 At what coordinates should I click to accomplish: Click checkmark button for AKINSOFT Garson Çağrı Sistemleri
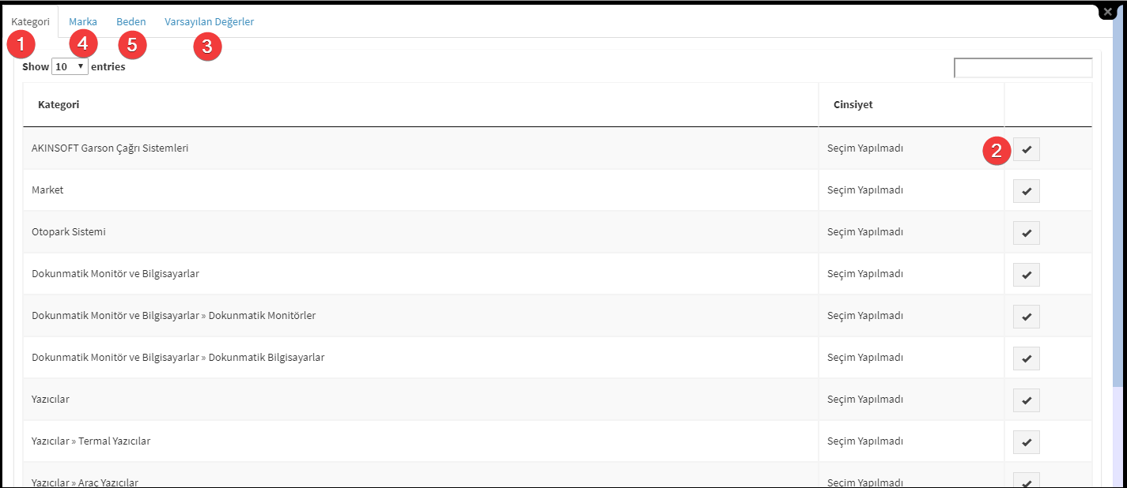click(1027, 149)
